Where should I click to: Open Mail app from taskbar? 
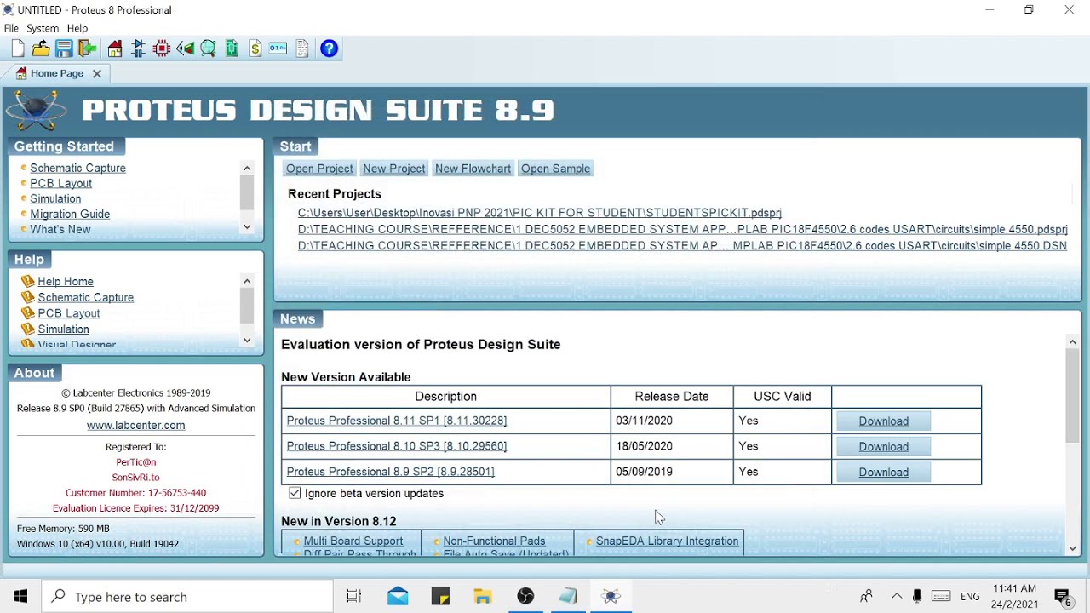(x=398, y=597)
